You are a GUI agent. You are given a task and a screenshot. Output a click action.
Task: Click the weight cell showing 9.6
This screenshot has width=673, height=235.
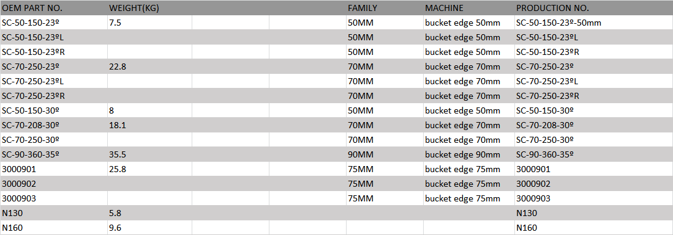click(x=150, y=227)
